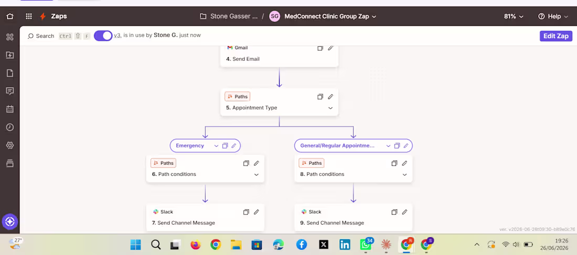Image resolution: width=577 pixels, height=255 pixels.
Task: Open Microsoft Store from taskbar
Action: (x=257, y=245)
